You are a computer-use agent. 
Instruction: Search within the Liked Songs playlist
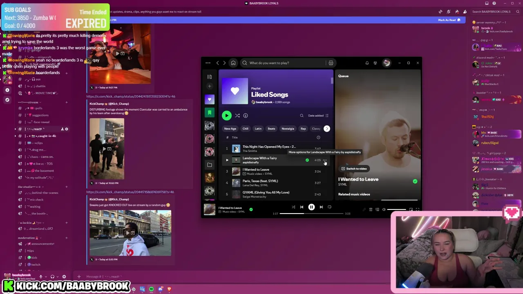click(302, 116)
